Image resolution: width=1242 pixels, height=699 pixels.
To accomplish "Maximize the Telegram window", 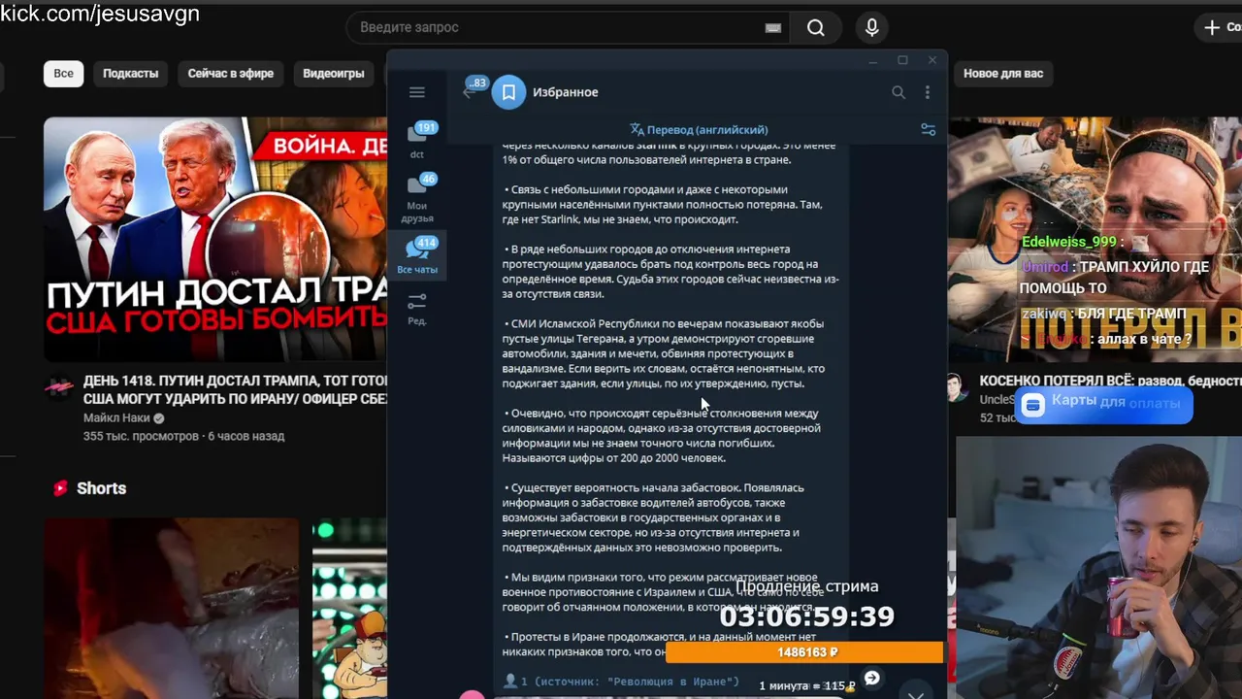I will coord(902,60).
